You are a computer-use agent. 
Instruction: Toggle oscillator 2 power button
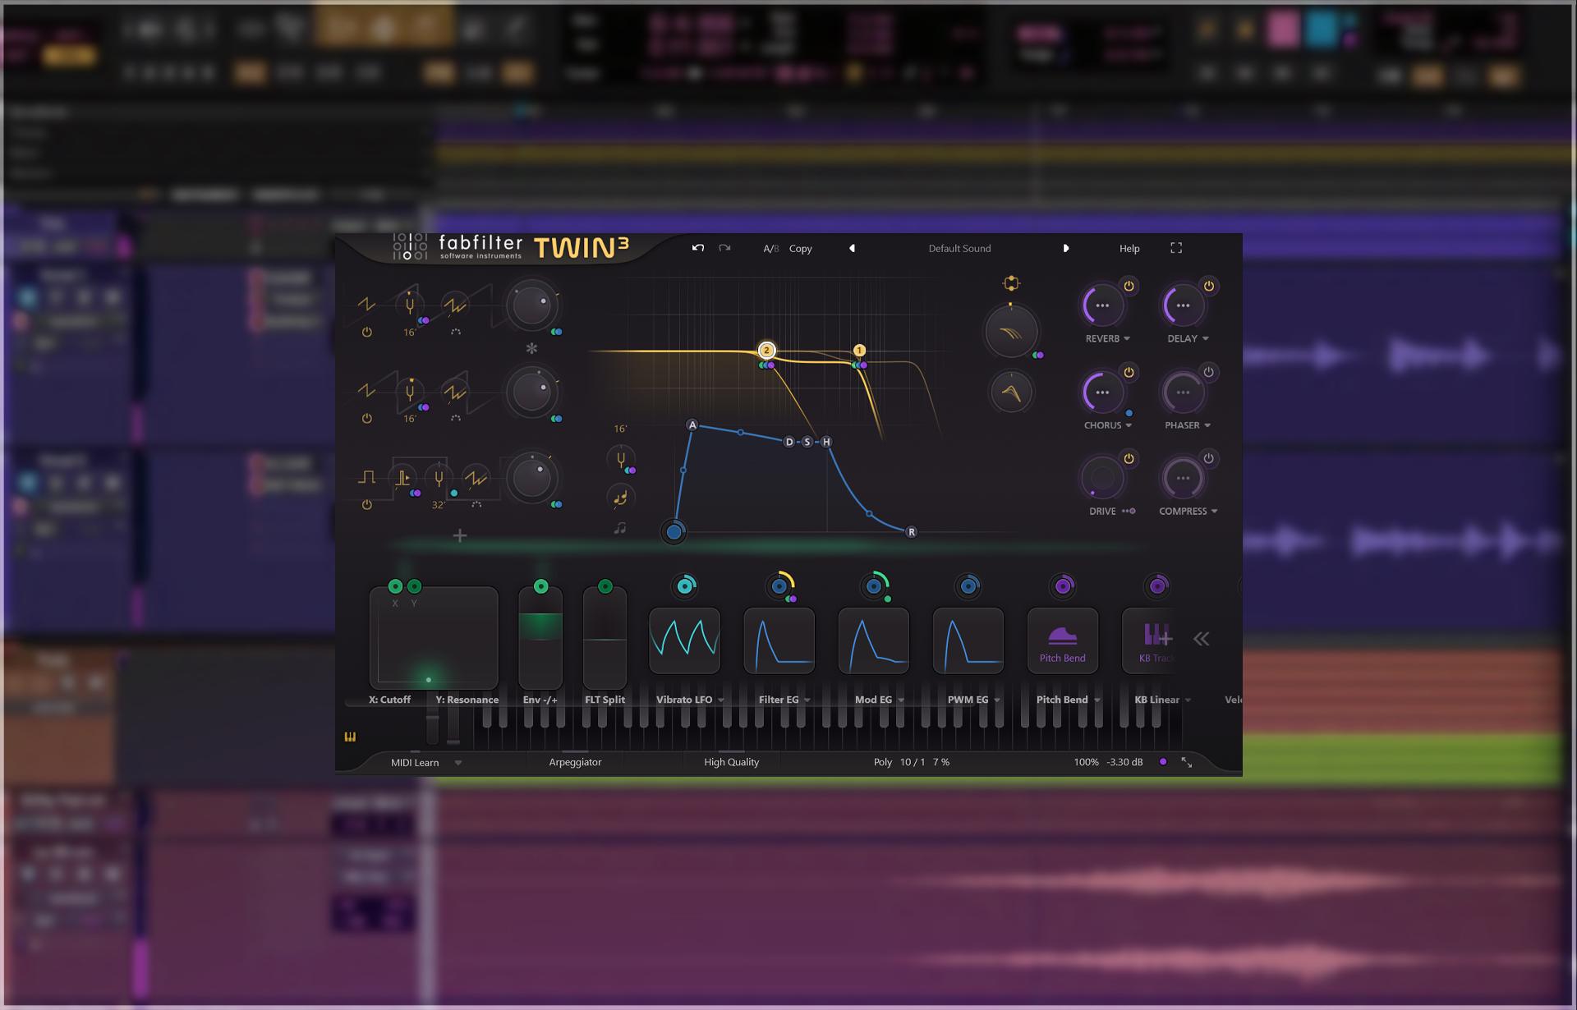pos(366,419)
